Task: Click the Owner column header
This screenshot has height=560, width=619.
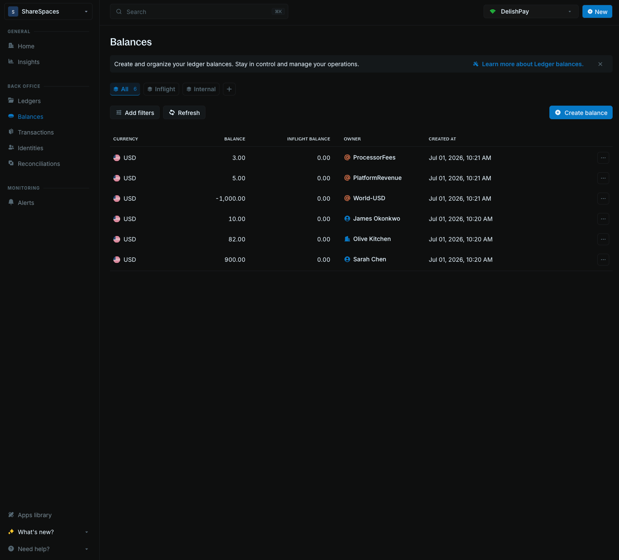Action: click(352, 139)
